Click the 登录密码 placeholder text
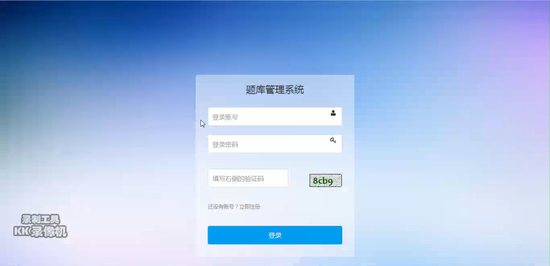Screen dimensions: 550x266 click(x=225, y=145)
